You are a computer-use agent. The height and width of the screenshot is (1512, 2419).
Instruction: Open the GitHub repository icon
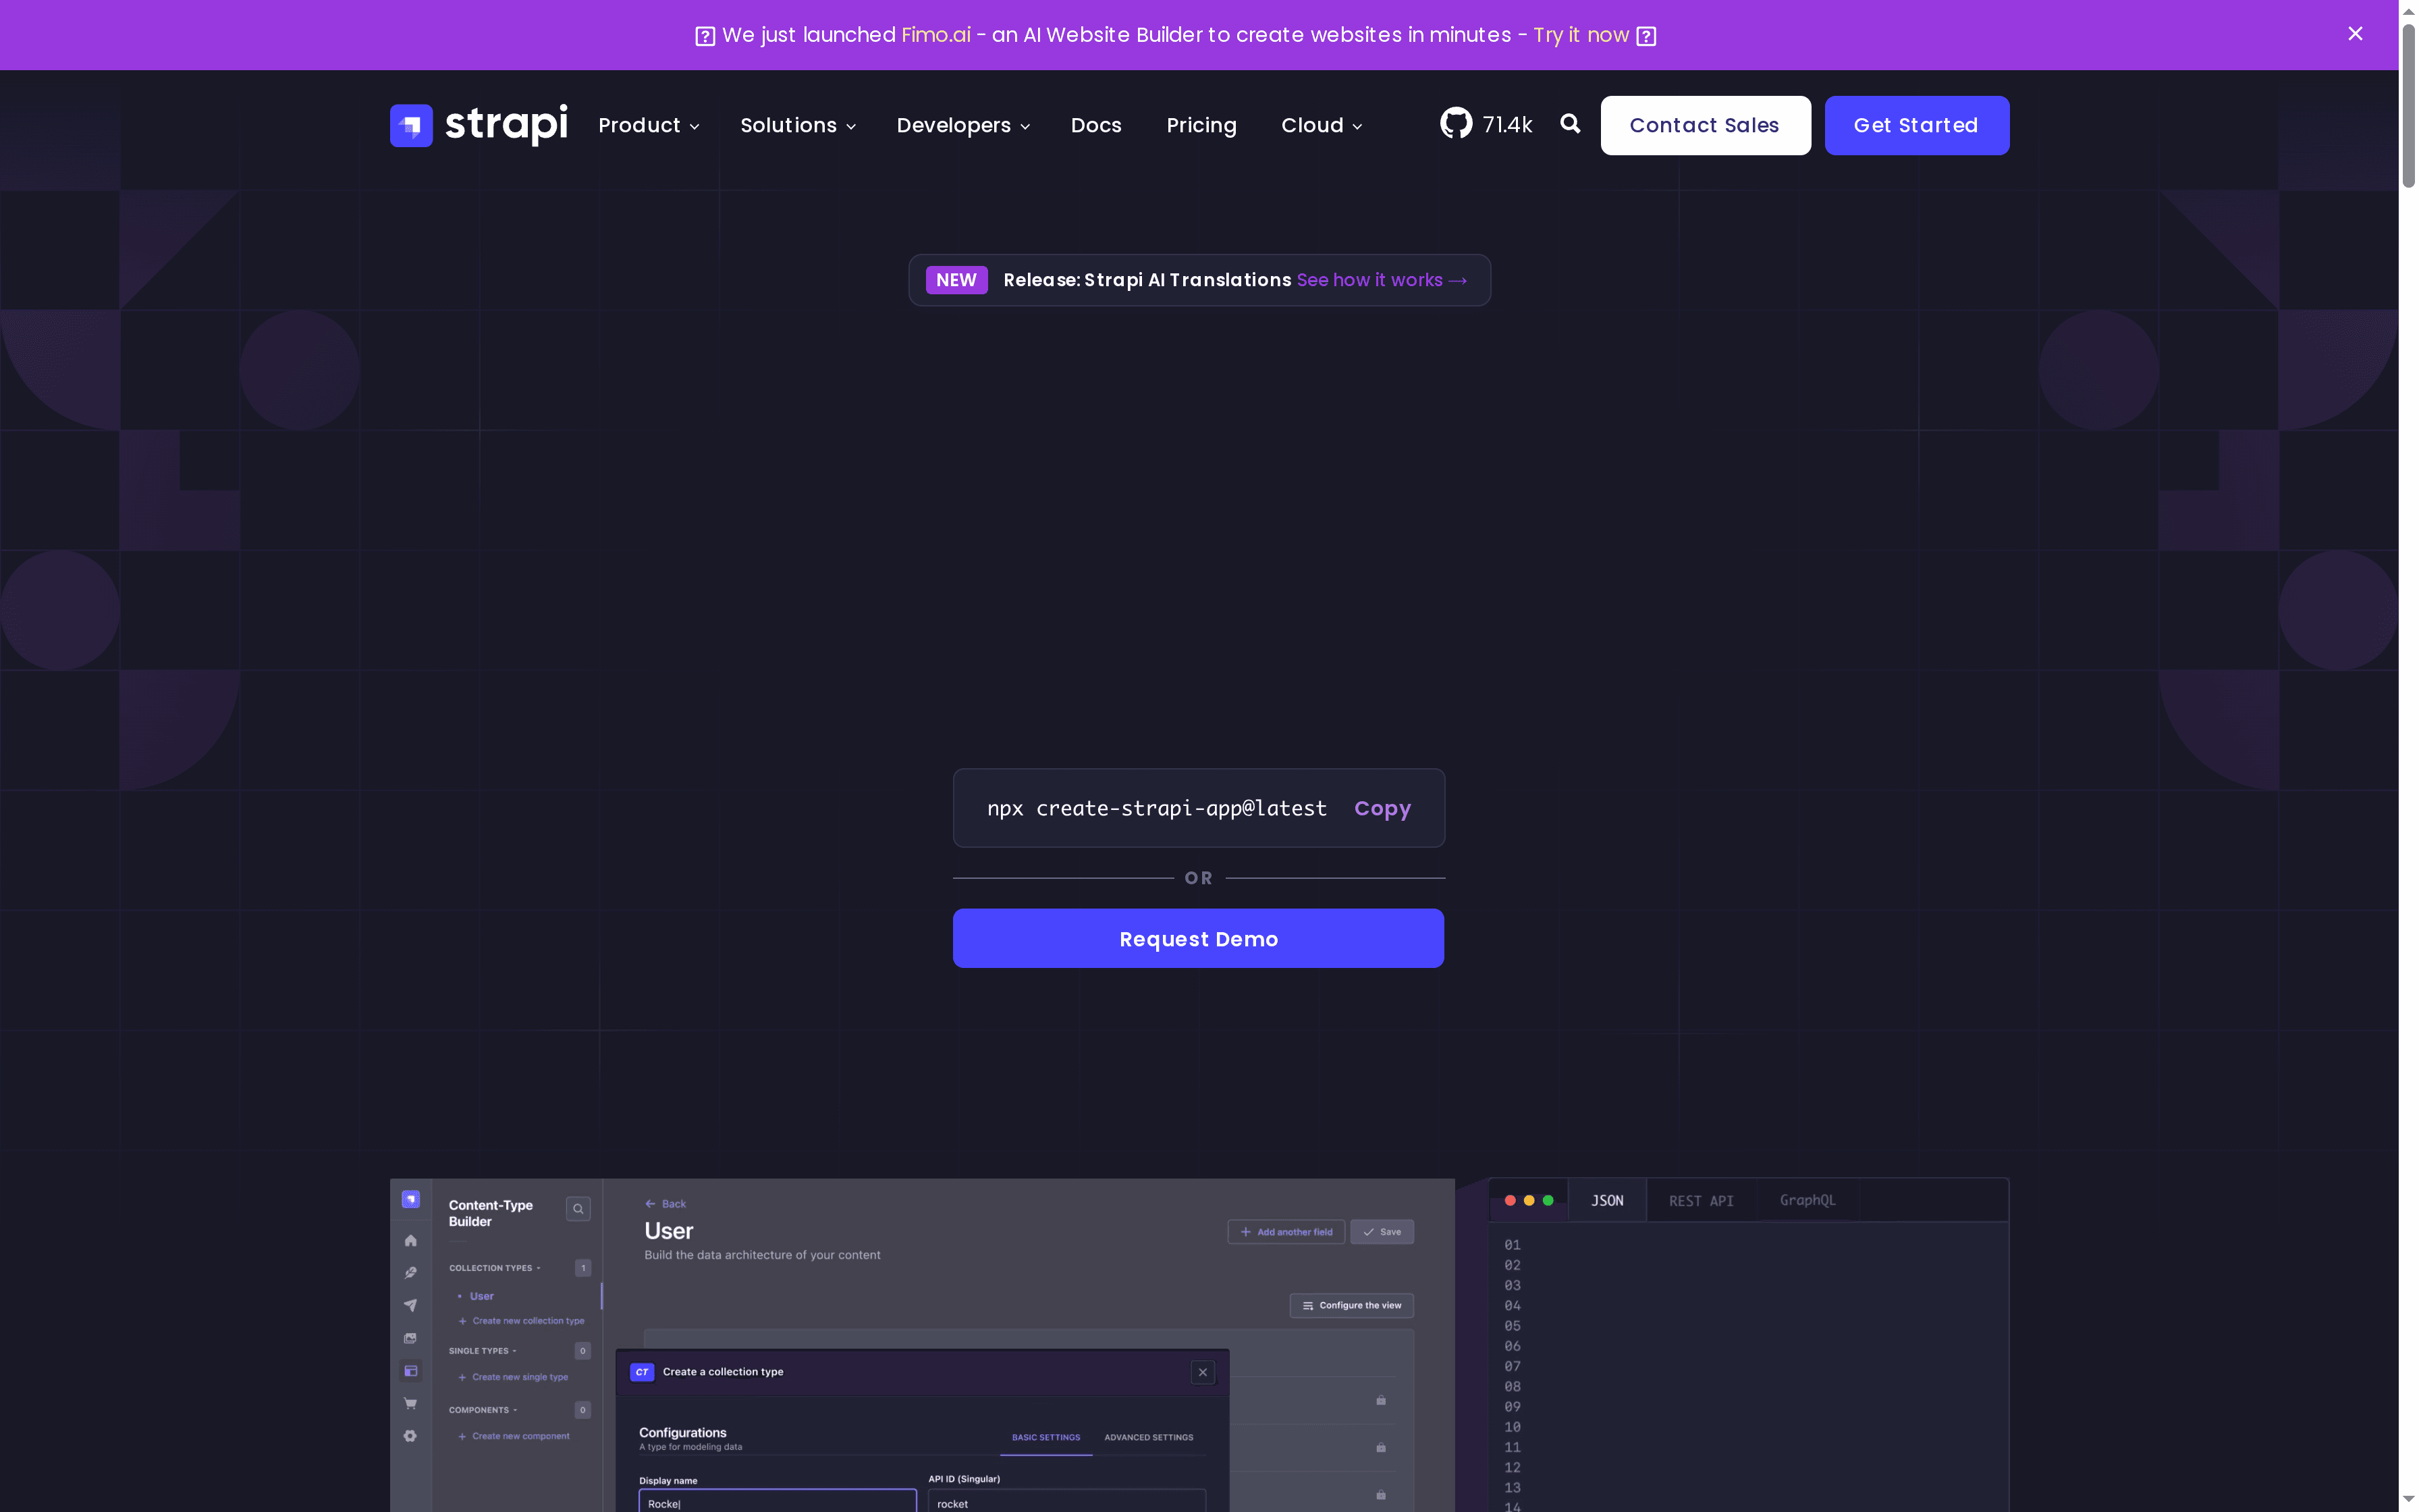(1455, 124)
